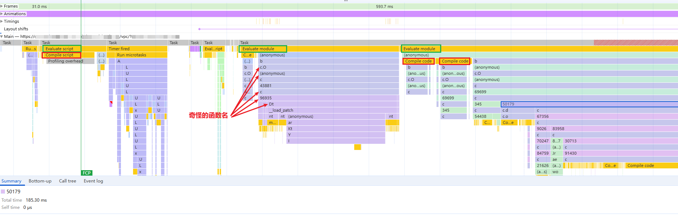Select the Y function entry
678x215 pixels.
click(x=336, y=135)
